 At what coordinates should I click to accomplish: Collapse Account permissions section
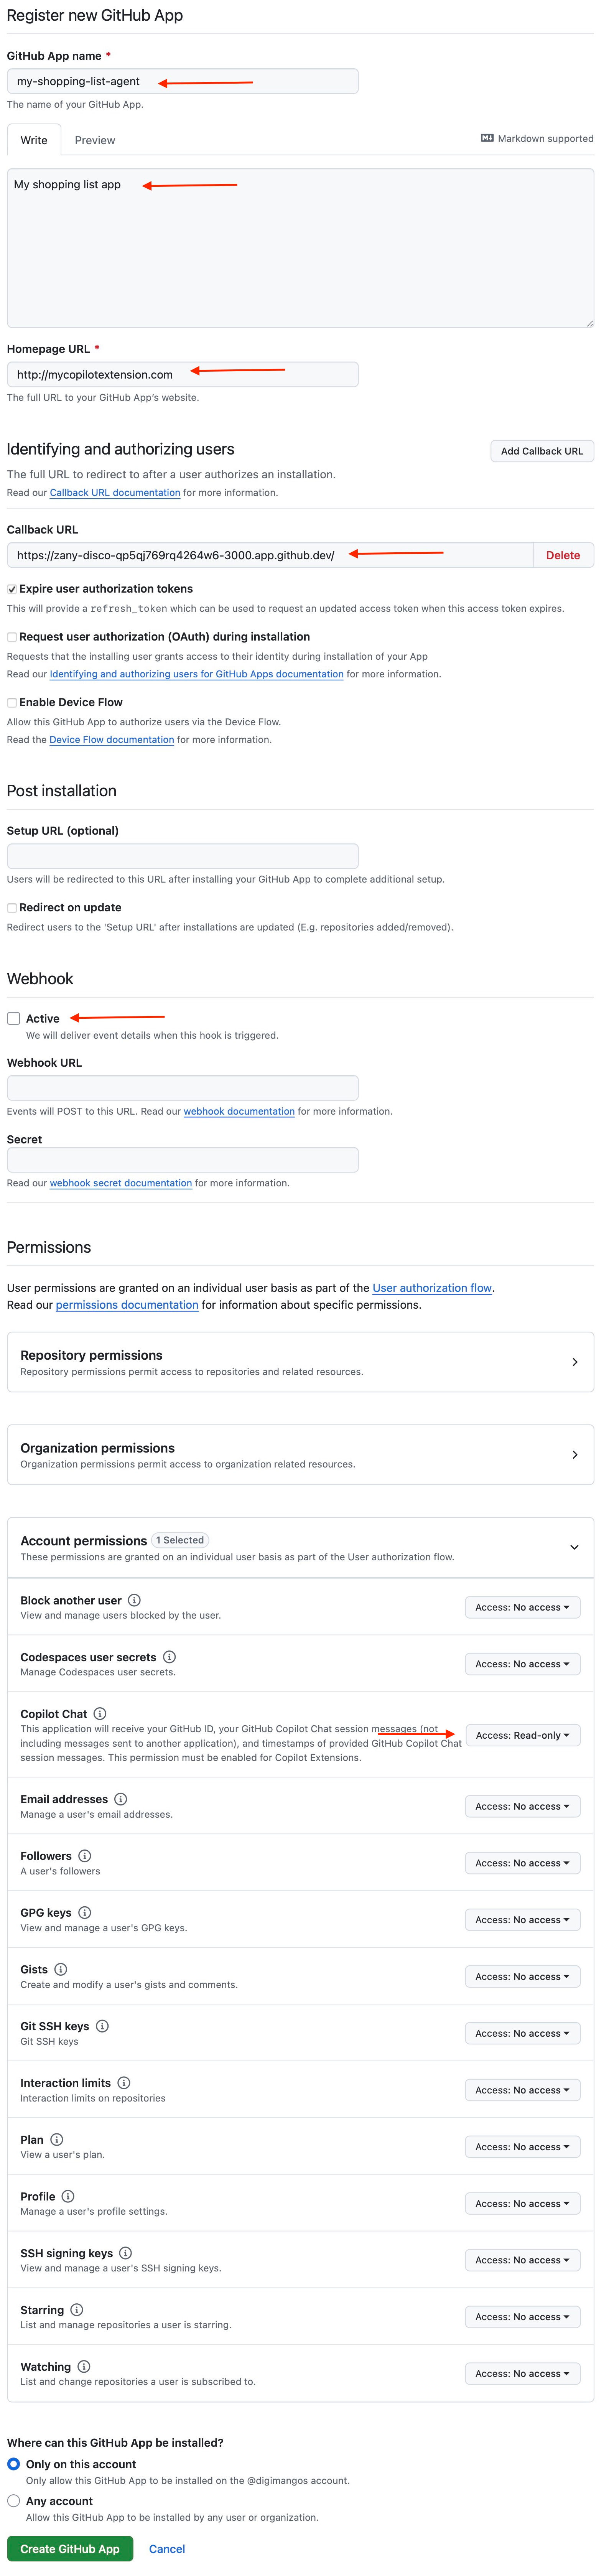click(574, 1547)
